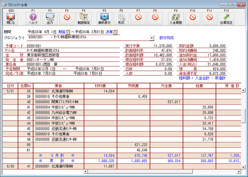Image resolution: width=248 pixels, height=177 pixels.
Task: Click the disabled F11 toolbar icon
Action: point(210,18)
